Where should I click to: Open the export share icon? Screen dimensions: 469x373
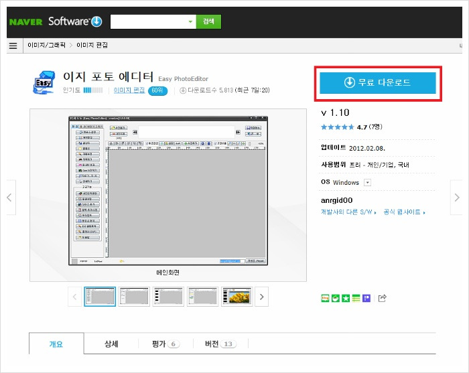[383, 298]
